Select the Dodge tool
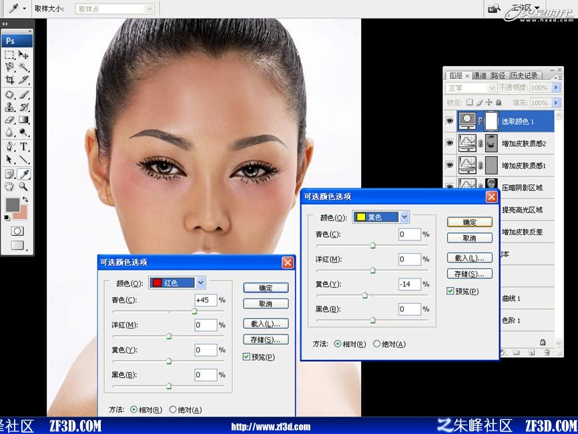The image size is (578, 434). 24,132
